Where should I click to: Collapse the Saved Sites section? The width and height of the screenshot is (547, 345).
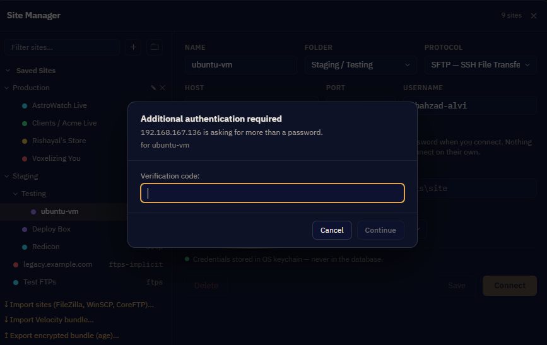[x=8, y=71]
